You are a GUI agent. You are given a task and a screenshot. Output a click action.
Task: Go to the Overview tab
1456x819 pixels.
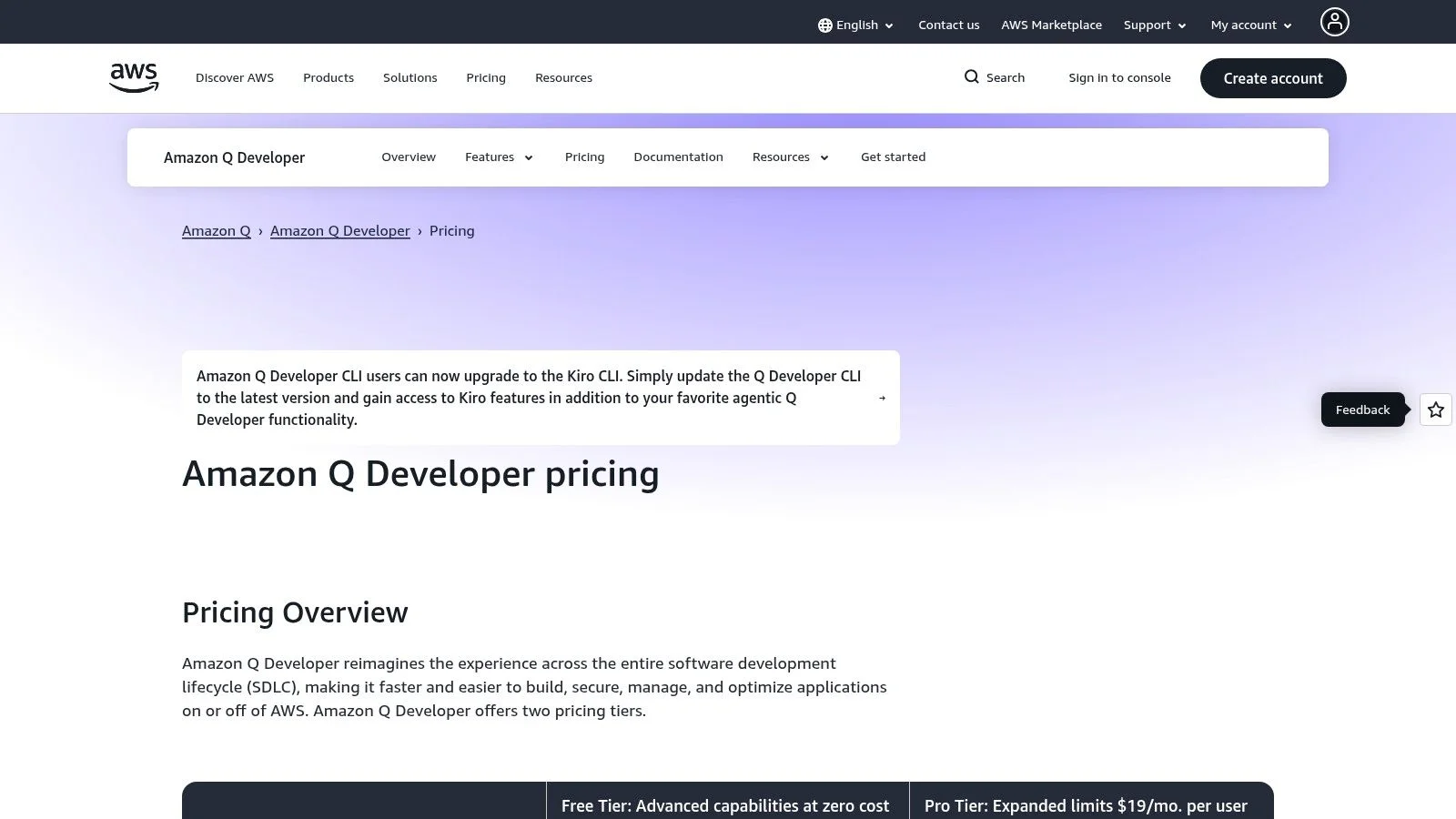tap(409, 157)
